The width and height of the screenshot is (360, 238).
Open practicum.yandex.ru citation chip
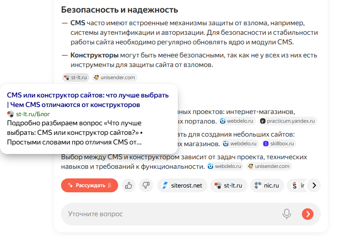point(288,121)
